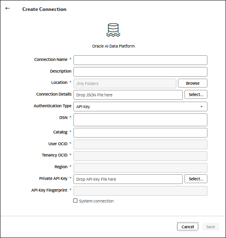Image resolution: width=226 pixels, height=238 pixels.
Task: Click the Drop JSON File here field
Action: pos(128,95)
